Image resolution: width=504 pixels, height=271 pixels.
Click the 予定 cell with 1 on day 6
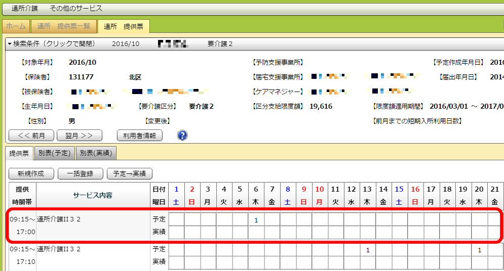(x=256, y=220)
